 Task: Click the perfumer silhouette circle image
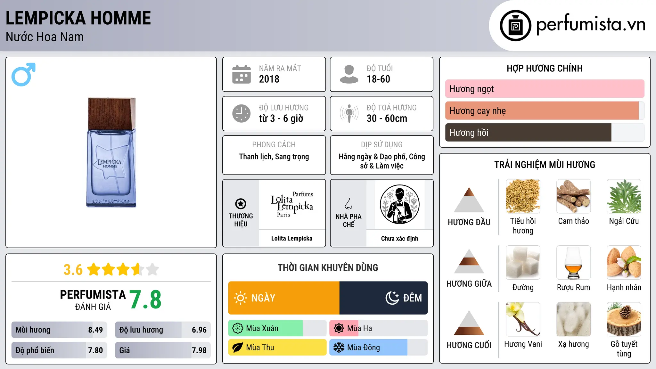click(399, 204)
